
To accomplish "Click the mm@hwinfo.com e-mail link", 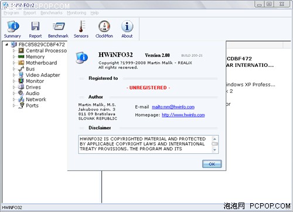I will 173,107.
